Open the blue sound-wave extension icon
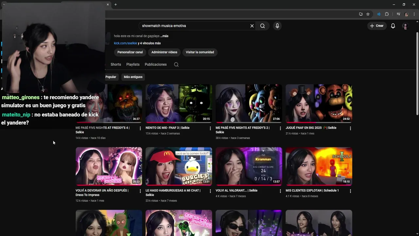Screen dimensions: 419x236 click(379, 14)
